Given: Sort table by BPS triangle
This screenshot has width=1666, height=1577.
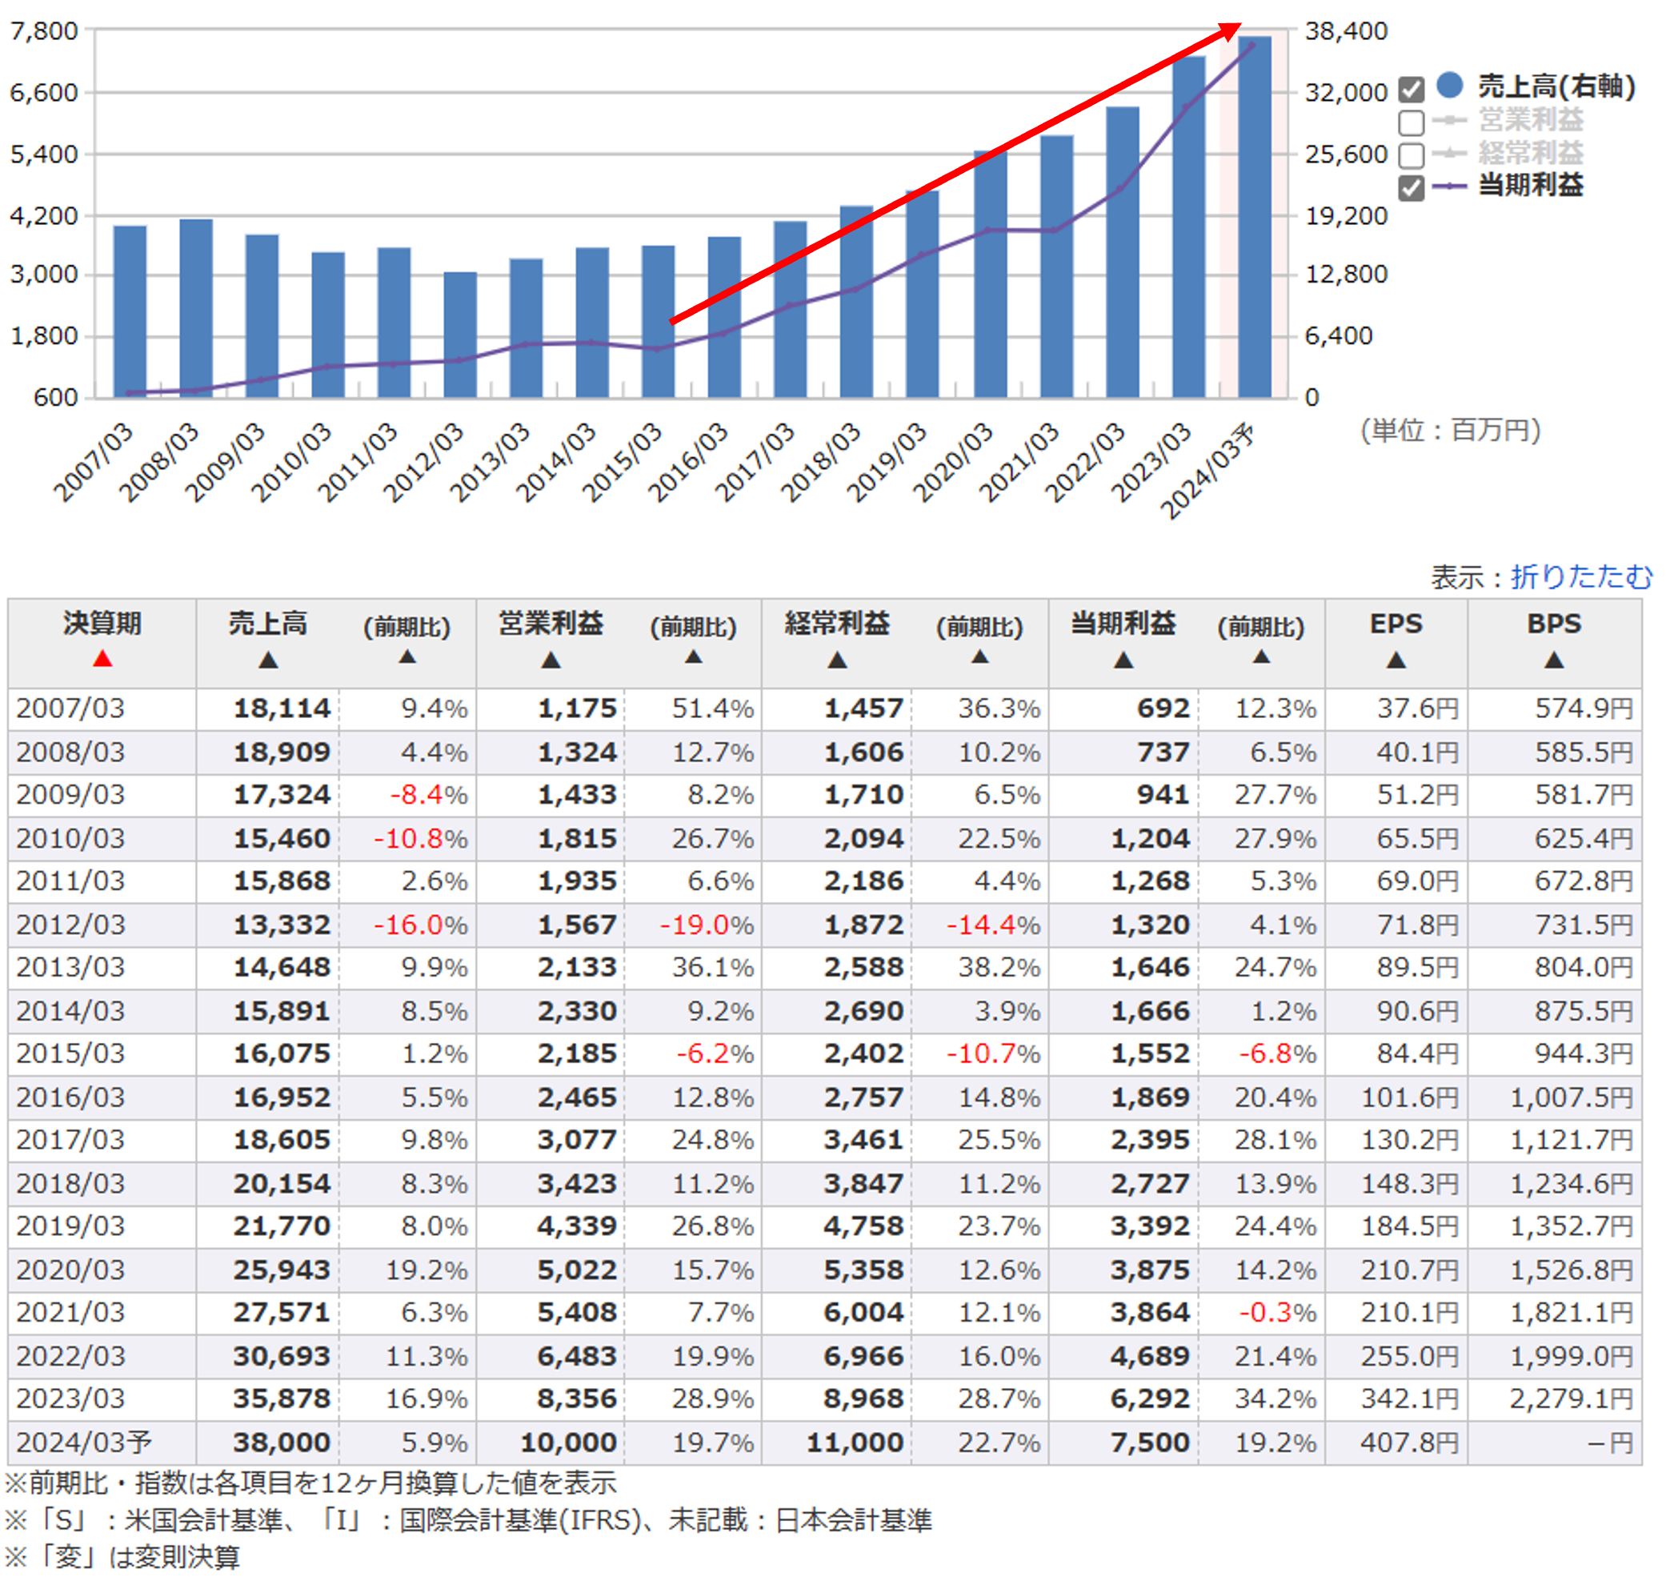Looking at the screenshot, I should tap(1553, 660).
